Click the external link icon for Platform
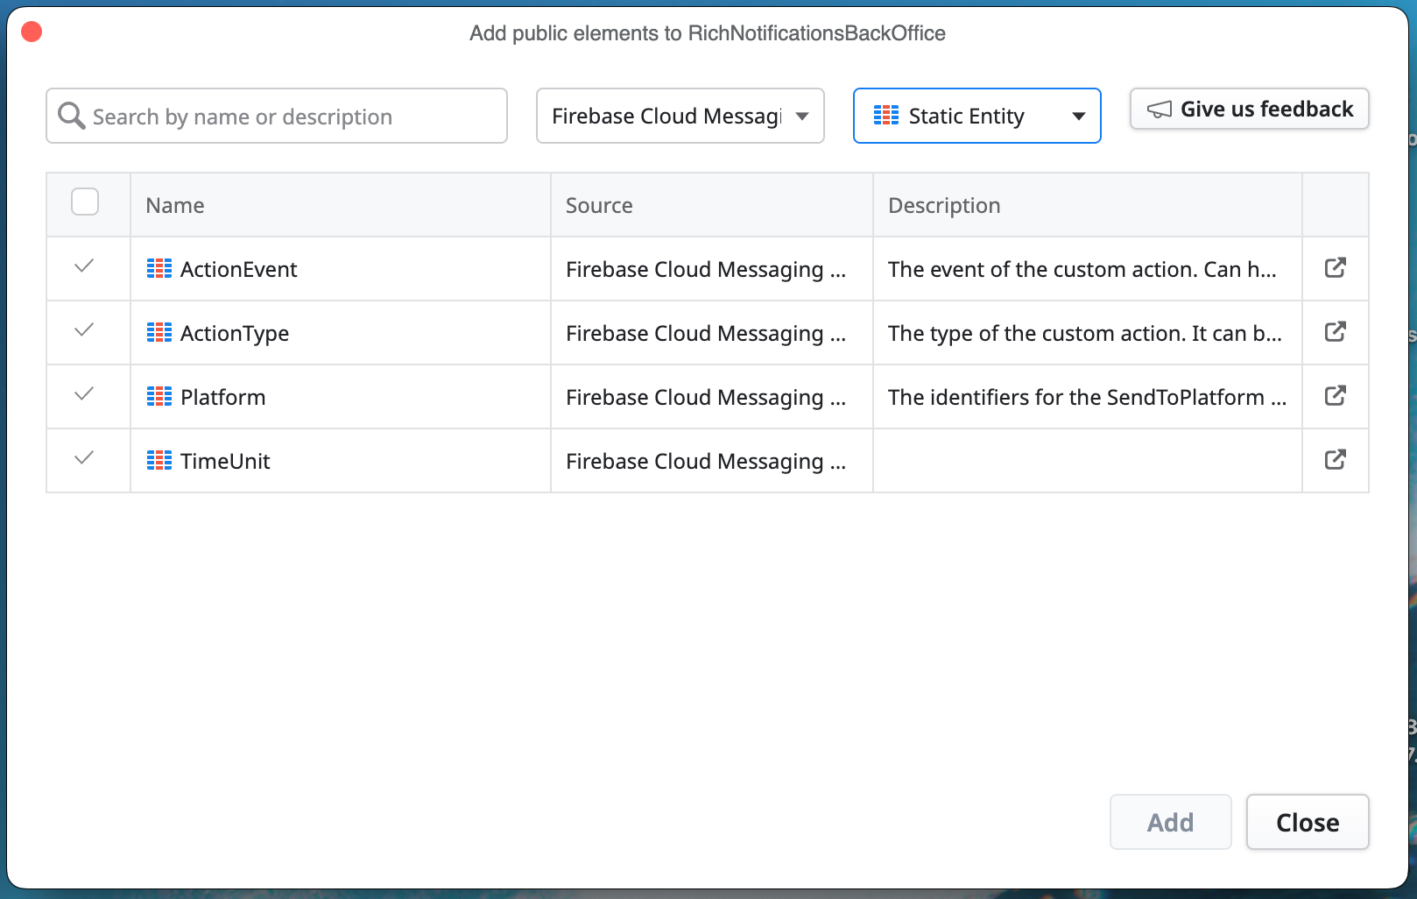 (x=1335, y=396)
